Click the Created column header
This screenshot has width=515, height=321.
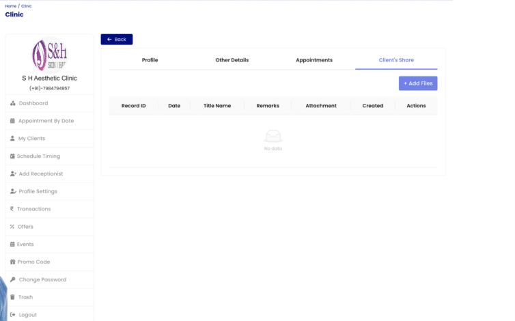pos(373,106)
